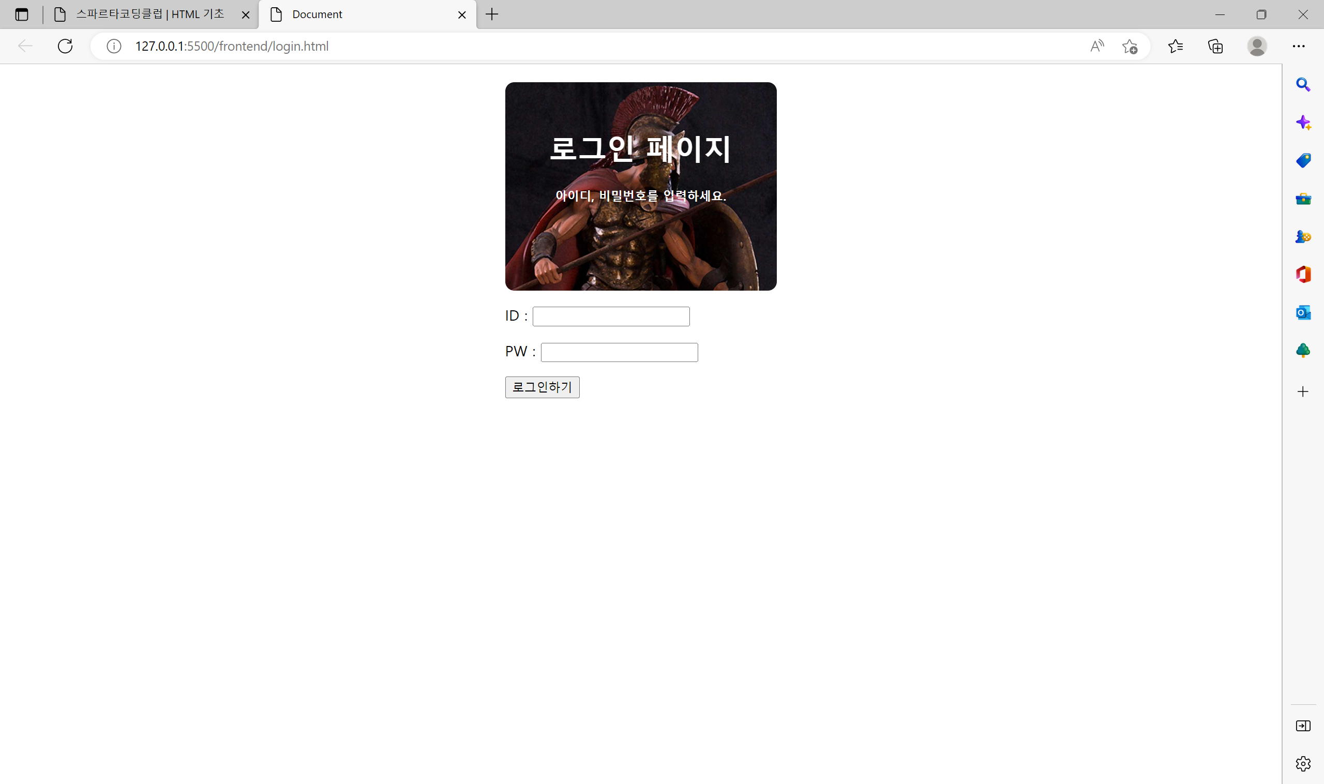Open a new tab with plus button
1324x784 pixels.
492,14
